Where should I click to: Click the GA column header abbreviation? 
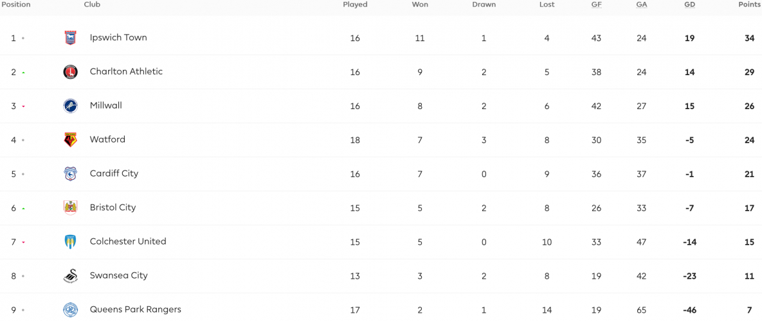click(x=642, y=4)
